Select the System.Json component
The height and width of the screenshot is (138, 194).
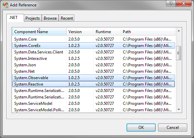(x=94, y=65)
